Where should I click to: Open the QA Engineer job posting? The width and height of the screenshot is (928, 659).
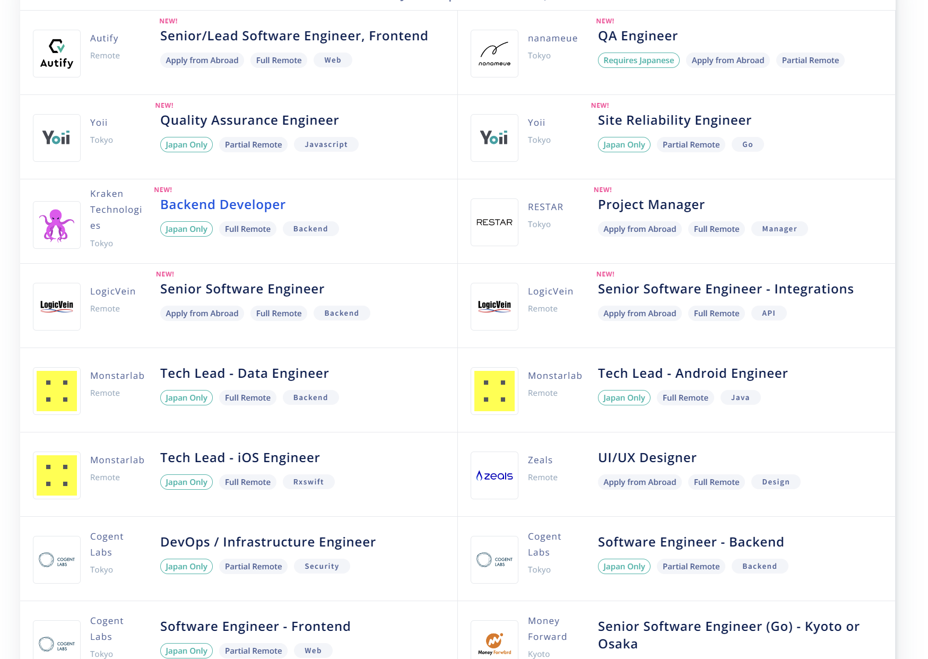click(x=638, y=36)
